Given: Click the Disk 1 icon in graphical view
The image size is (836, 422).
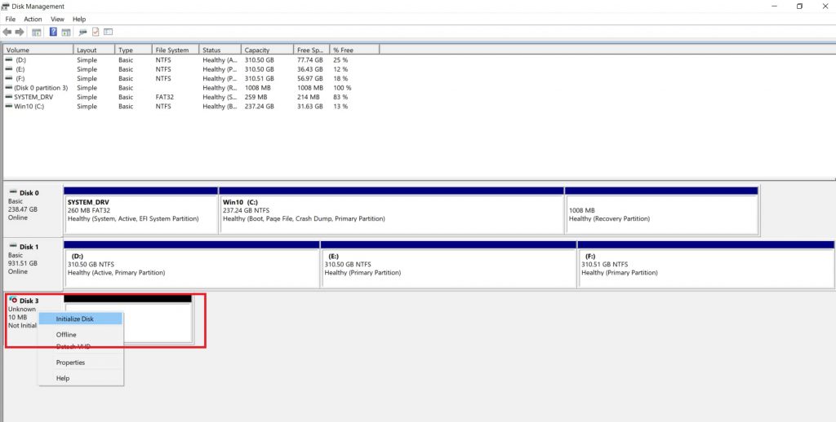Looking at the screenshot, I should (13, 246).
